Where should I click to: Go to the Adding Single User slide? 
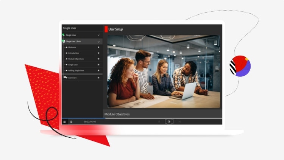(x=76, y=71)
